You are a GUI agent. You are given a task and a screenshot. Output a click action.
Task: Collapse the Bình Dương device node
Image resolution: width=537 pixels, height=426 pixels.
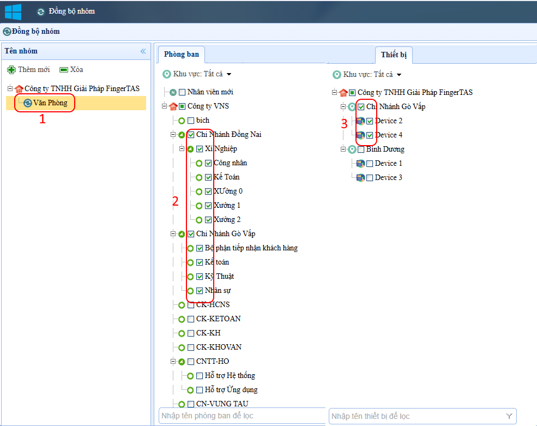coord(343,149)
